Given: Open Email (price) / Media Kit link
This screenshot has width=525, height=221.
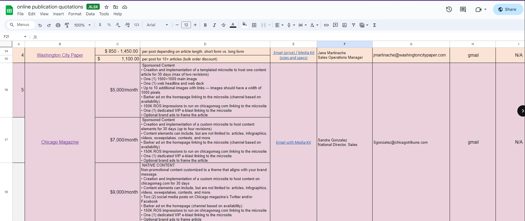Looking at the screenshot, I should [x=294, y=55].
